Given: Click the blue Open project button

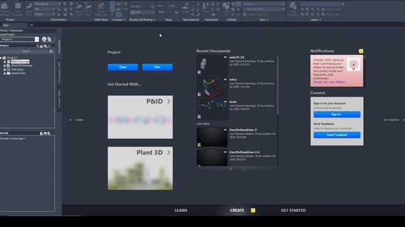Looking at the screenshot, I should point(123,67).
